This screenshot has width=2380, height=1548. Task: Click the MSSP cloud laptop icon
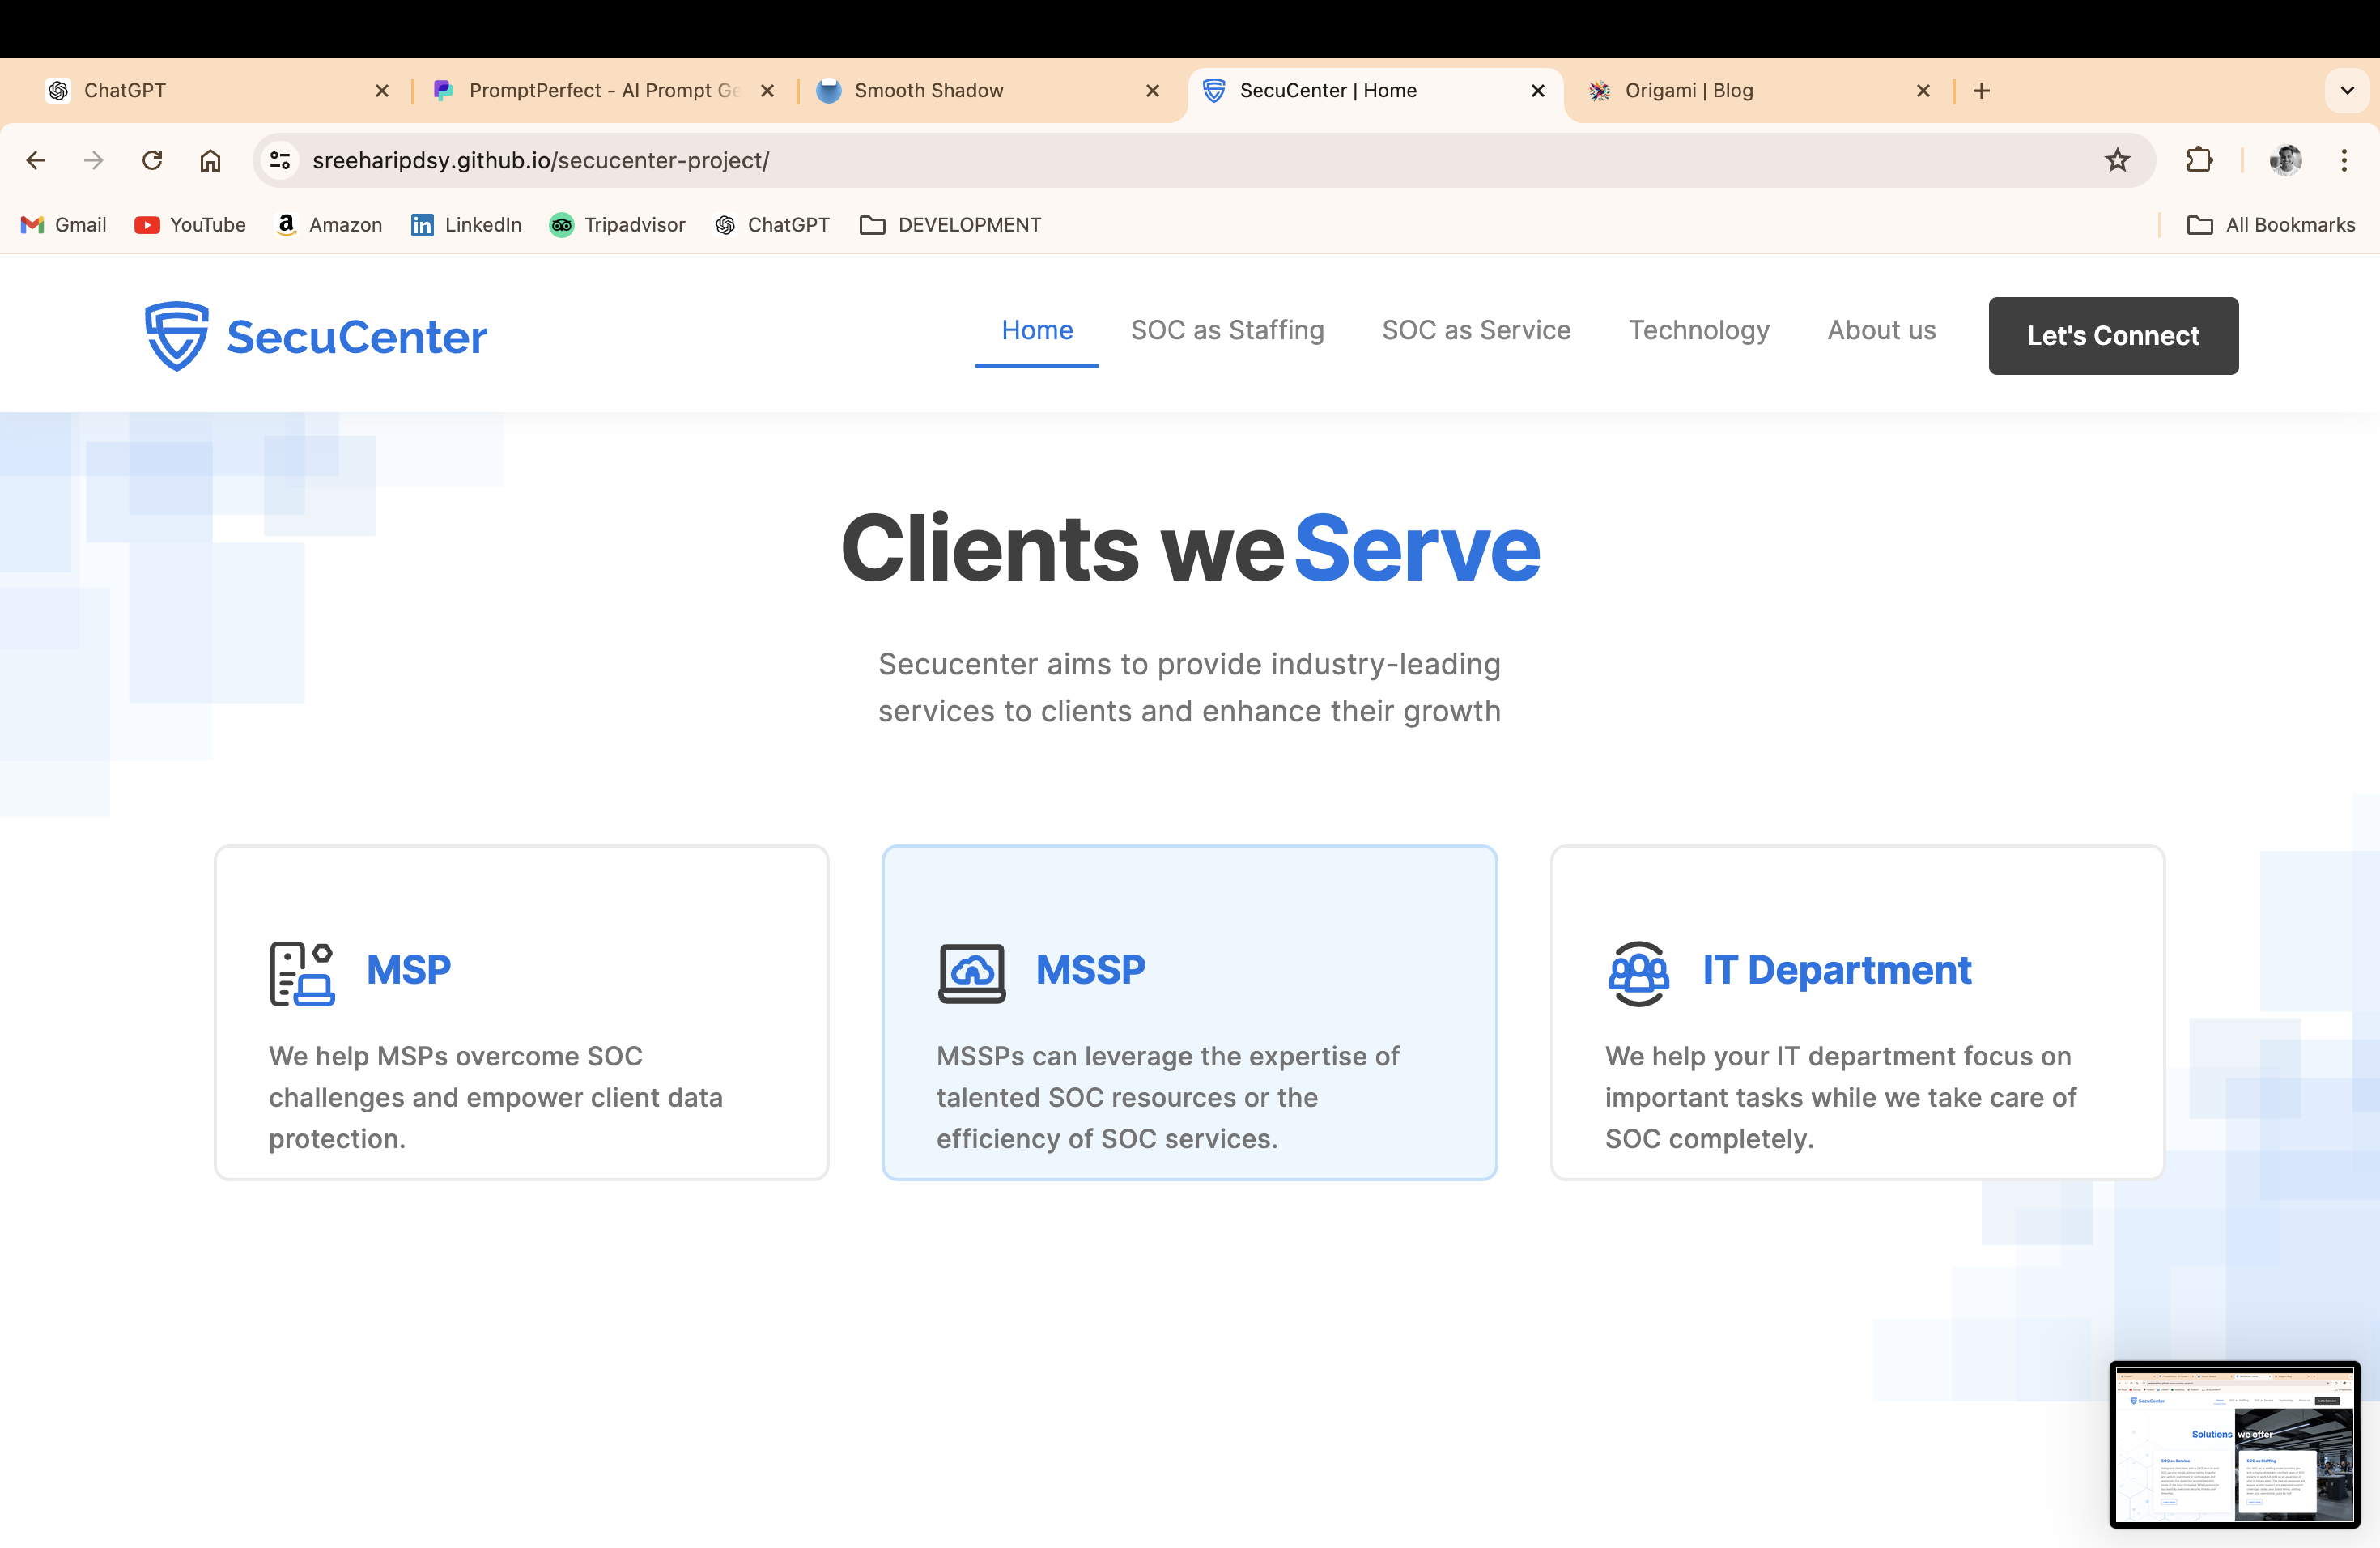971,972
